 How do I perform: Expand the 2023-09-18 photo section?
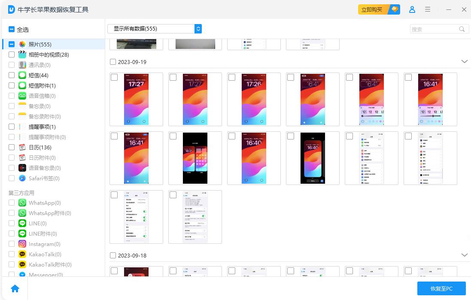[464, 255]
